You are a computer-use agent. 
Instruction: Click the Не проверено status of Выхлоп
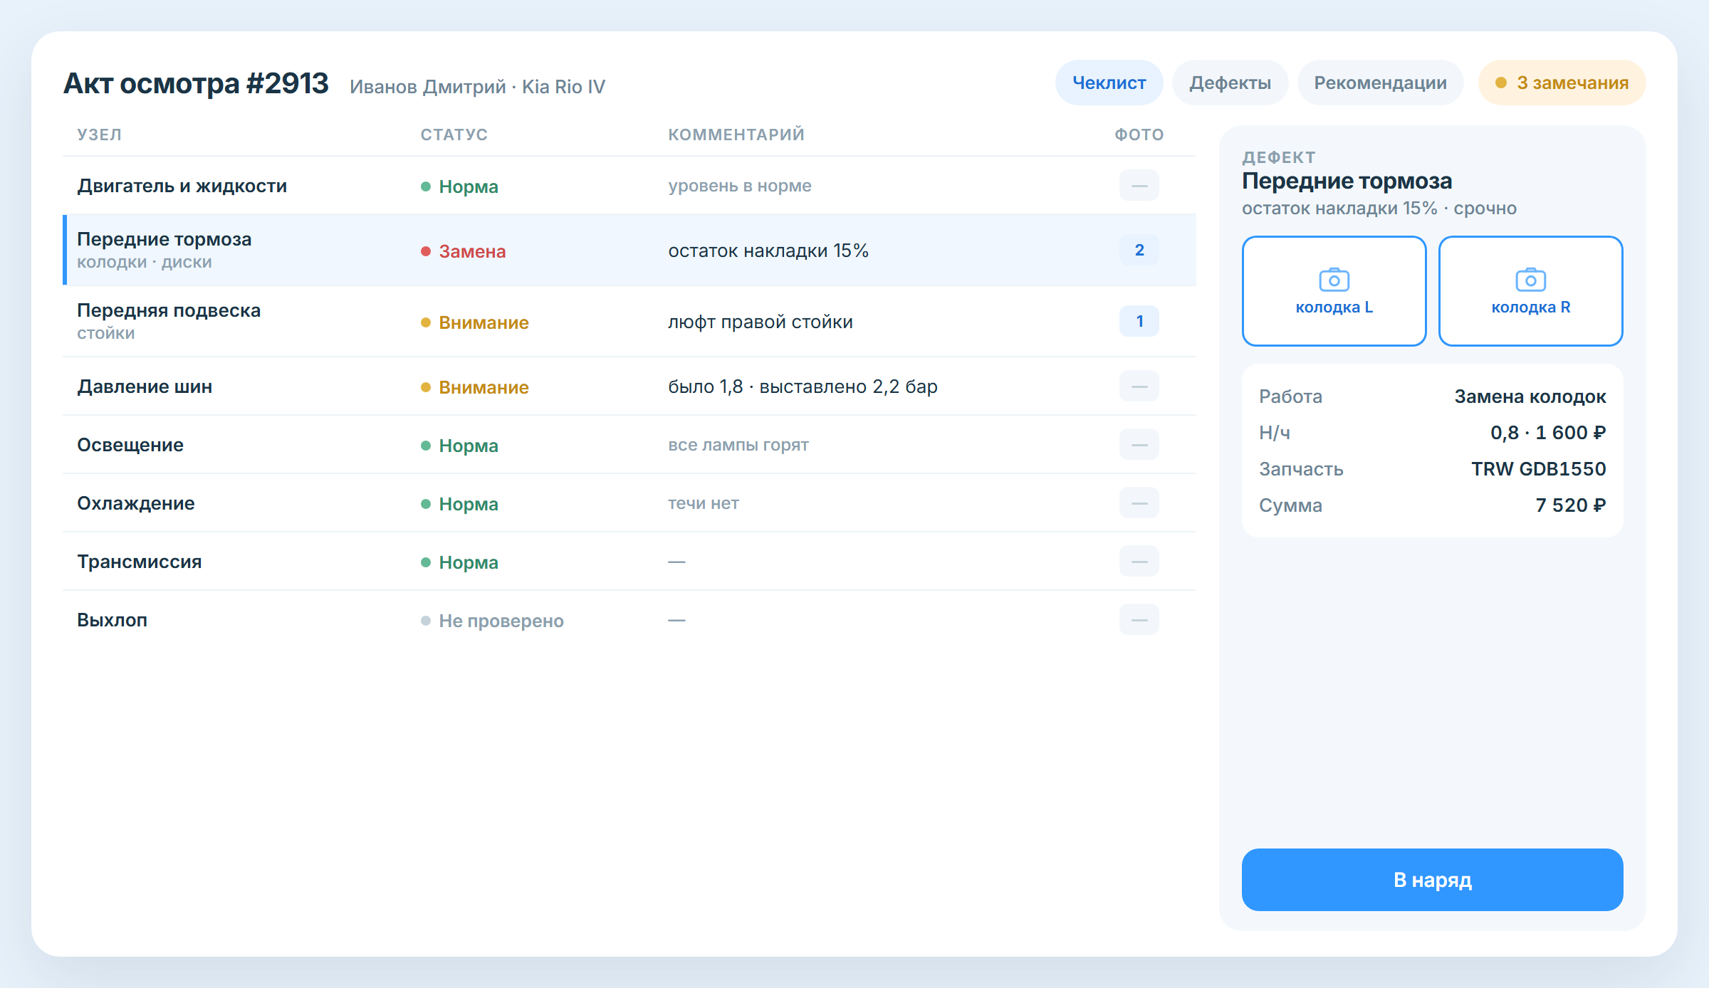[x=492, y=621]
